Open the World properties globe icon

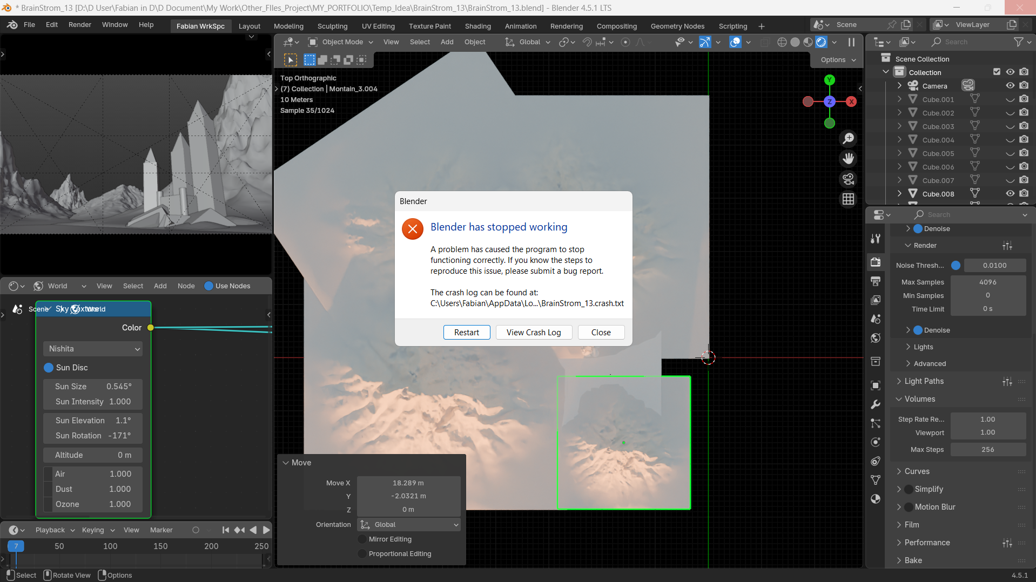[x=876, y=338]
